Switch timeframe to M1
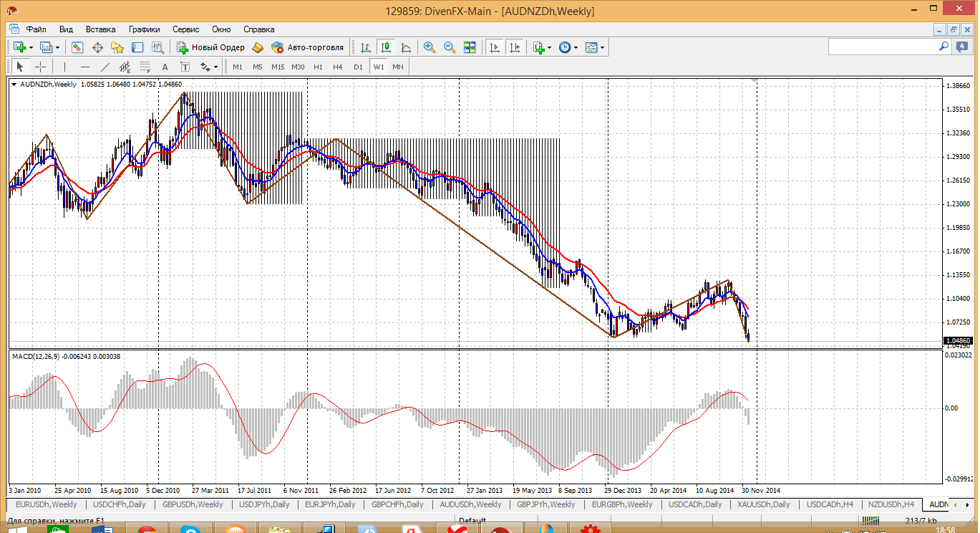The height and width of the screenshot is (533, 980). (238, 67)
